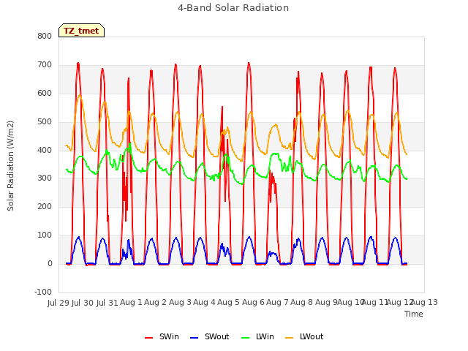Viewport: 468px width, 351px height.
Task: Click the Aug 13 x-axis date label
Action: click(424, 303)
